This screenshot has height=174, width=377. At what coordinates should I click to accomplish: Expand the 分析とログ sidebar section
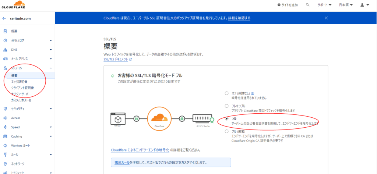click(x=51, y=40)
